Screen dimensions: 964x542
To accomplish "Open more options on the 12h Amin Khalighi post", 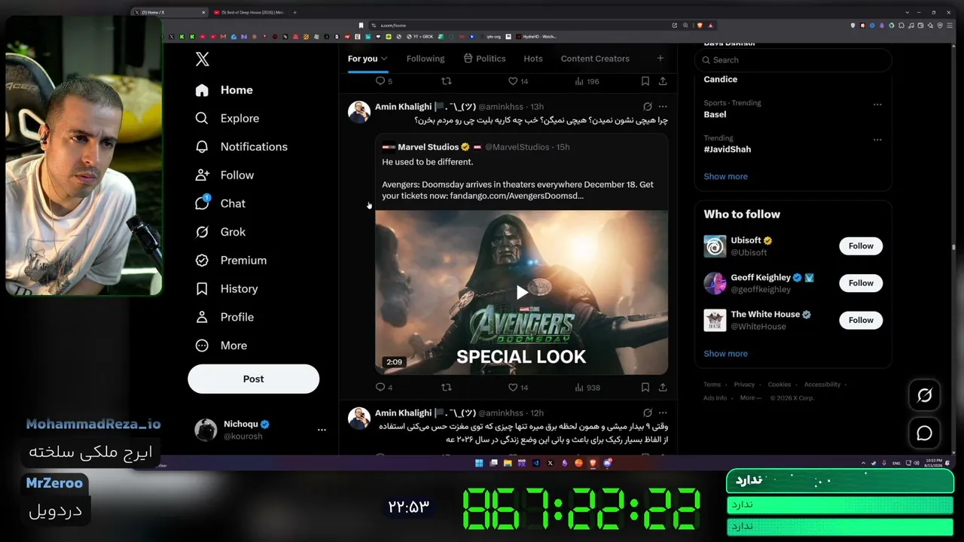I will pyautogui.click(x=663, y=413).
